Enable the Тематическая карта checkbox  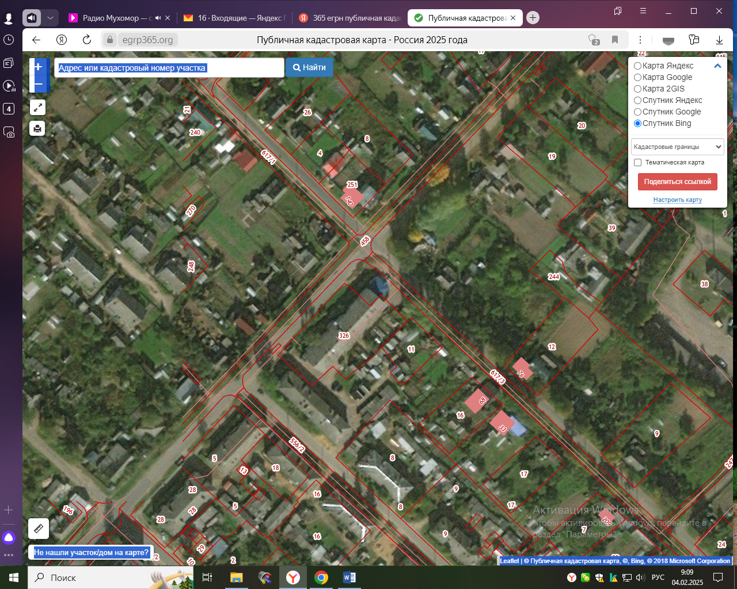click(638, 163)
